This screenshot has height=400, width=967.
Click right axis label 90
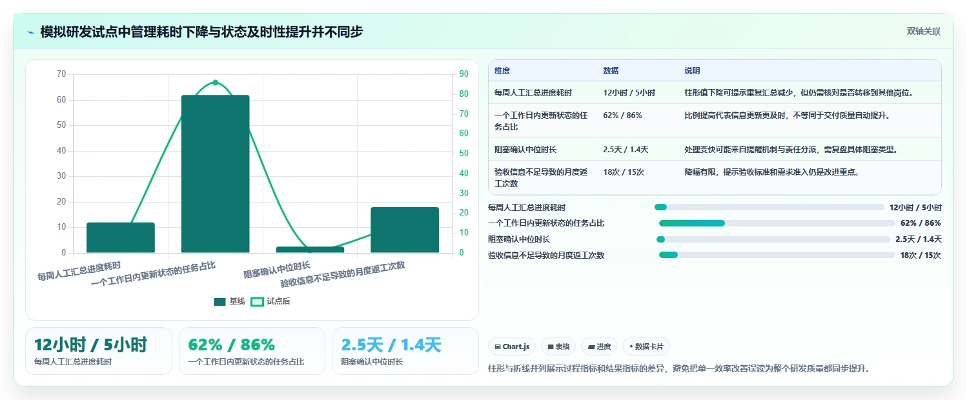463,74
